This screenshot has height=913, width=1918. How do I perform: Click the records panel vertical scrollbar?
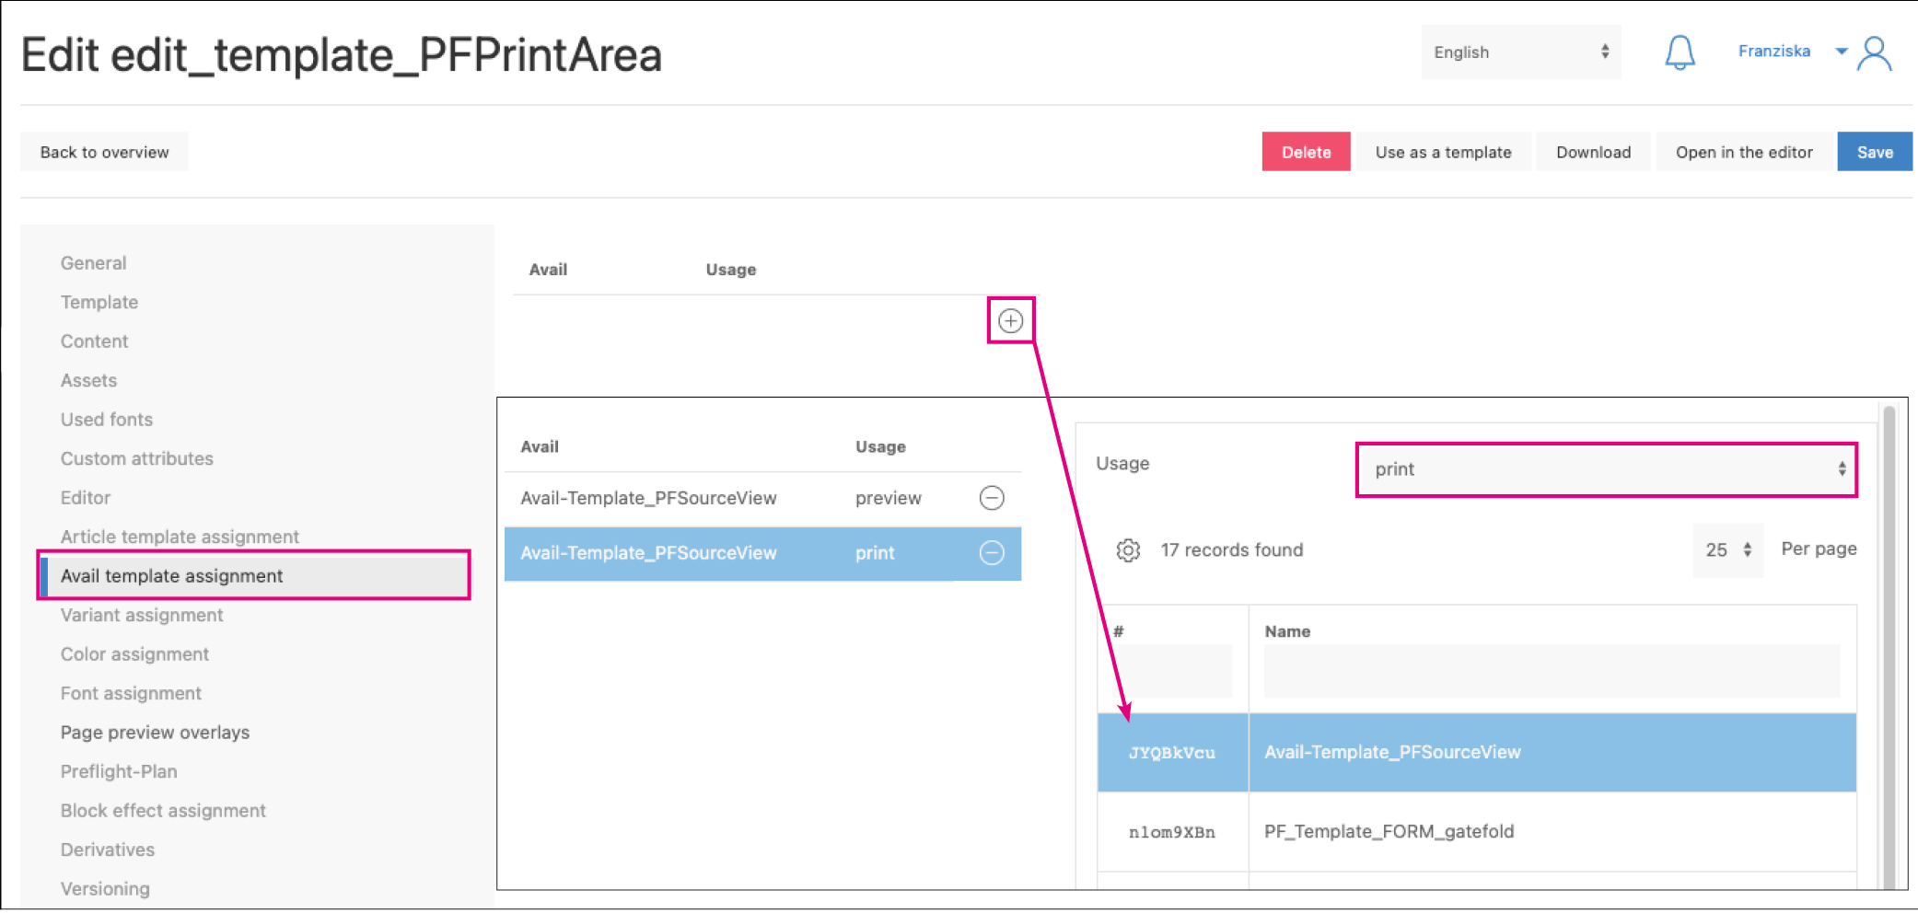[1889, 644]
